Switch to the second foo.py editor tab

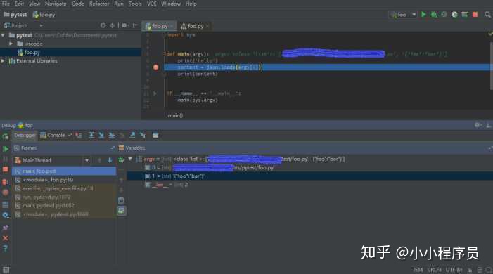click(x=195, y=26)
